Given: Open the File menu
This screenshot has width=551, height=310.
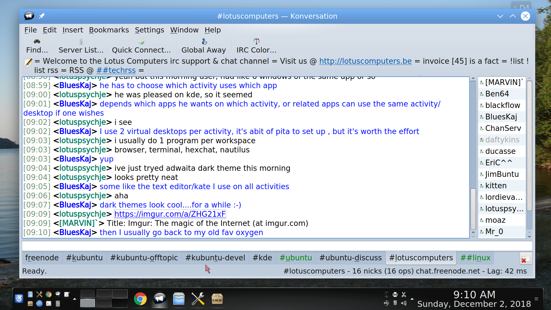Looking at the screenshot, I should click(x=30, y=30).
